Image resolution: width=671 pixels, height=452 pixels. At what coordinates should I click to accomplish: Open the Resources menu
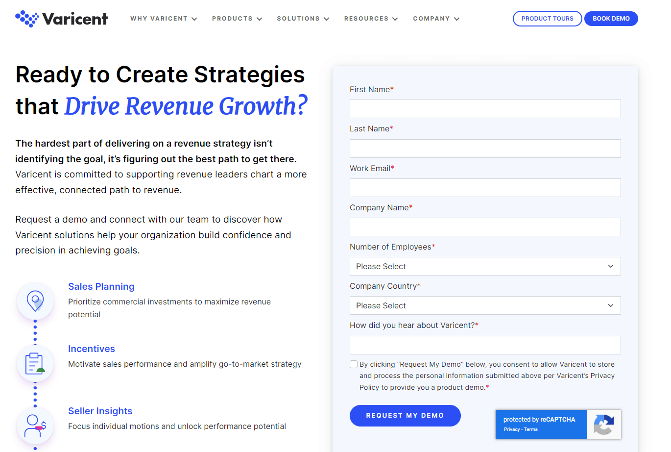coord(371,19)
